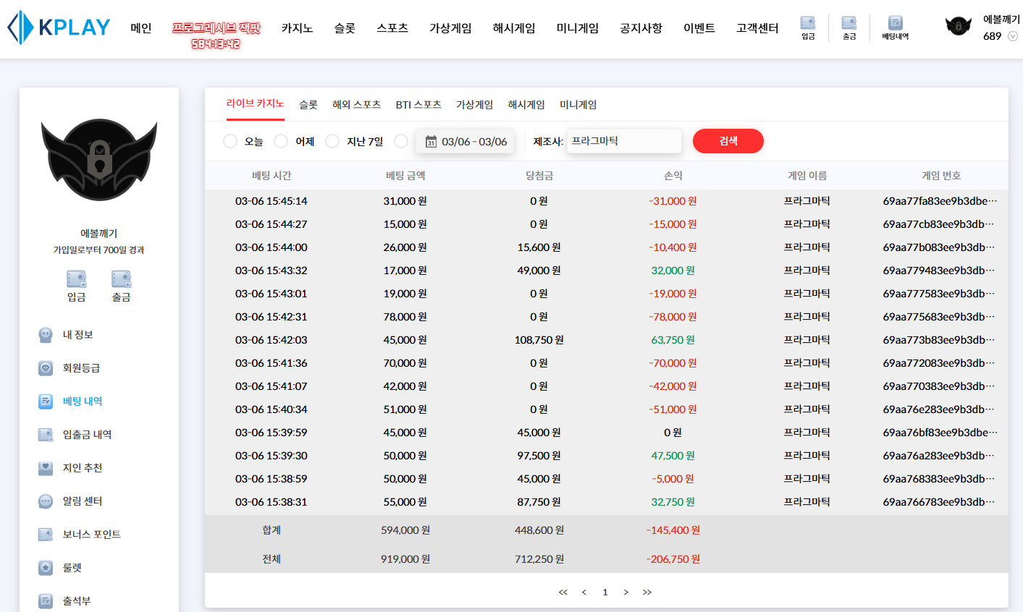Switch to the 해외 스포츠 tab
This screenshot has width=1023, height=612.
coord(356,105)
